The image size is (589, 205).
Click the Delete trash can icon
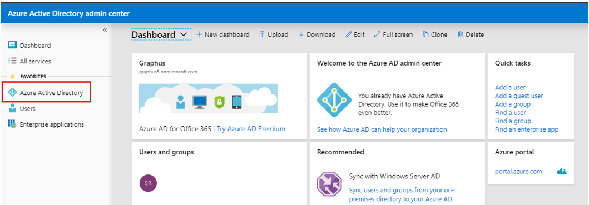tap(460, 34)
